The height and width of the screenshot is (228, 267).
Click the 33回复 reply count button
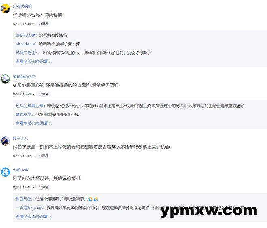point(44,24)
